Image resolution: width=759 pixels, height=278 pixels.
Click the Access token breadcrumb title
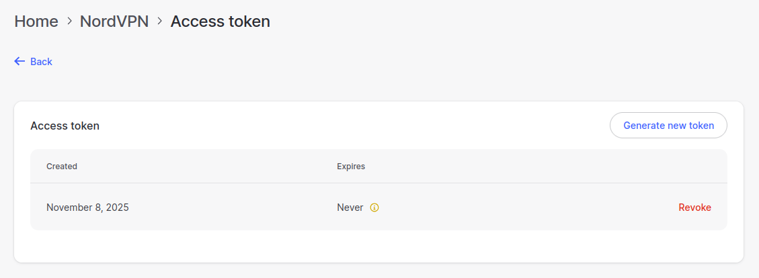[220, 21]
